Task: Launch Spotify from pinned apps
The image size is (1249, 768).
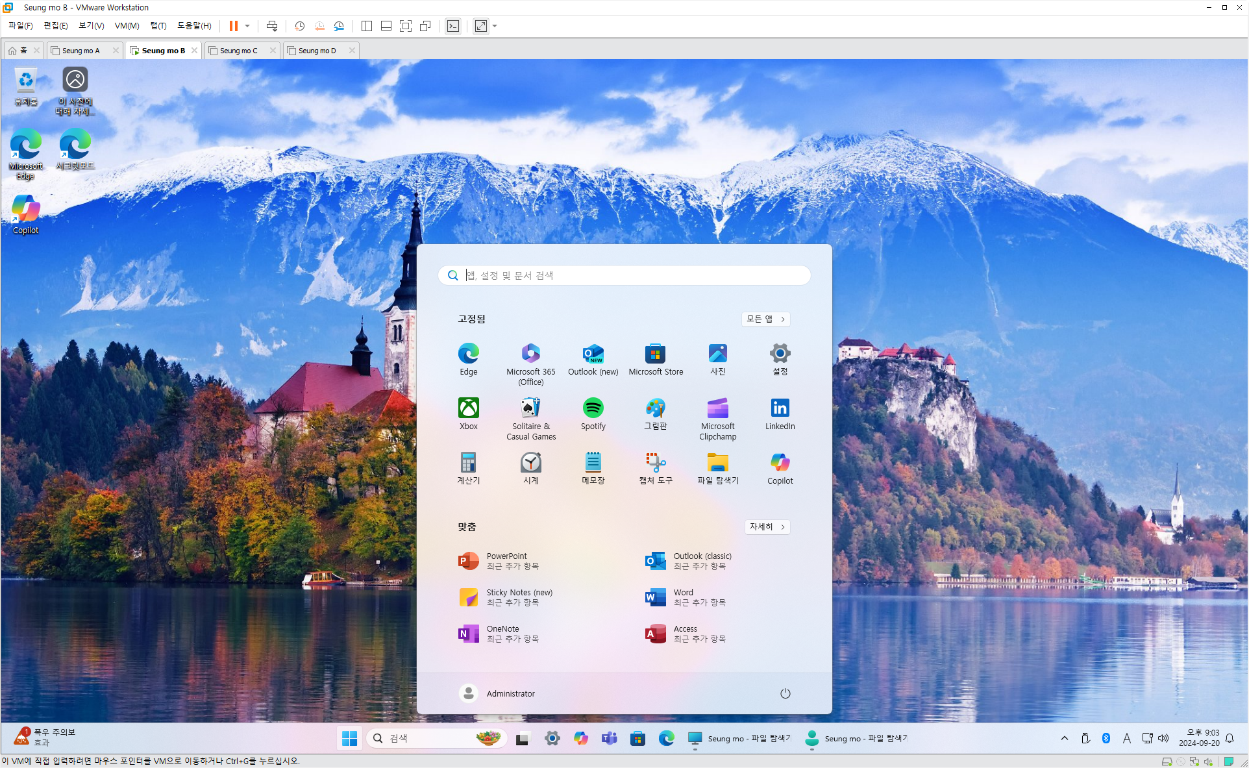Action: point(593,414)
